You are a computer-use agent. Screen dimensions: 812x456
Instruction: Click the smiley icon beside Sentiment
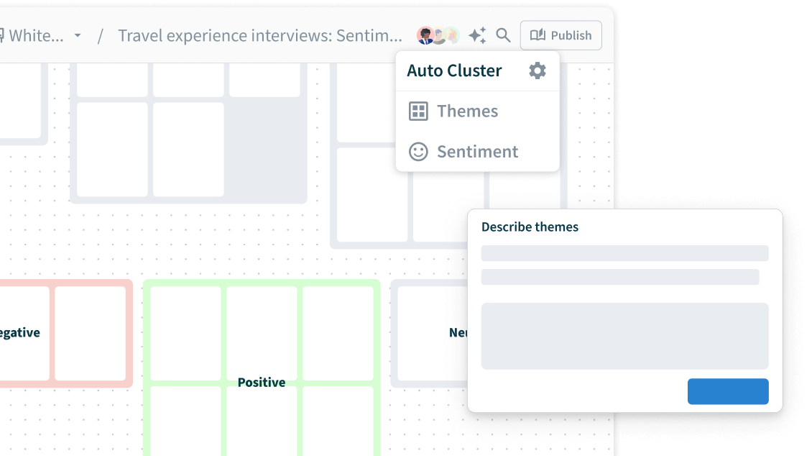click(x=418, y=152)
